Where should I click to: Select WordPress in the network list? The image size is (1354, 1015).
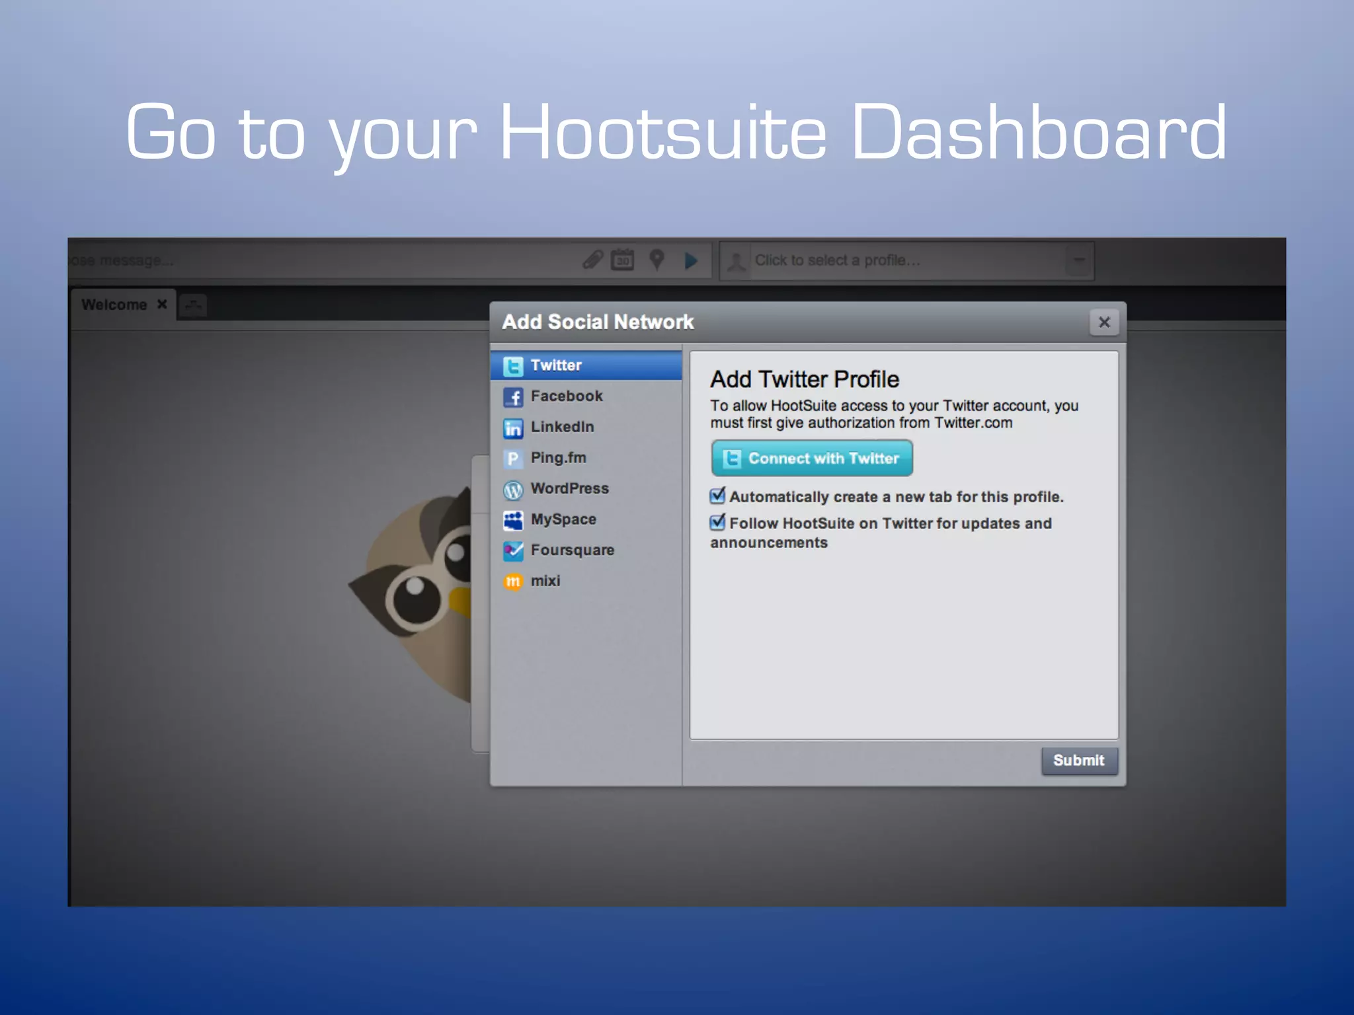[586, 489]
